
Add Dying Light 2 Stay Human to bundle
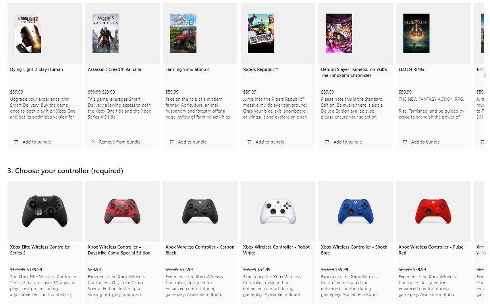coord(37,142)
